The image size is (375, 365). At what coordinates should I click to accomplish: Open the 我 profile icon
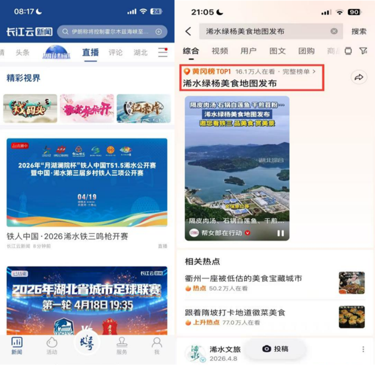click(157, 346)
